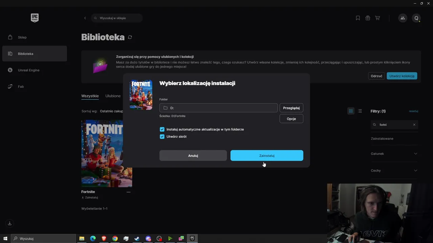This screenshot has width=433, height=243.
Task: Switch to Wszystkie tab
Action: click(90, 96)
